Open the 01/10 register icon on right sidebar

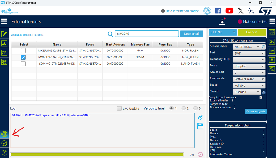(x=272, y=69)
